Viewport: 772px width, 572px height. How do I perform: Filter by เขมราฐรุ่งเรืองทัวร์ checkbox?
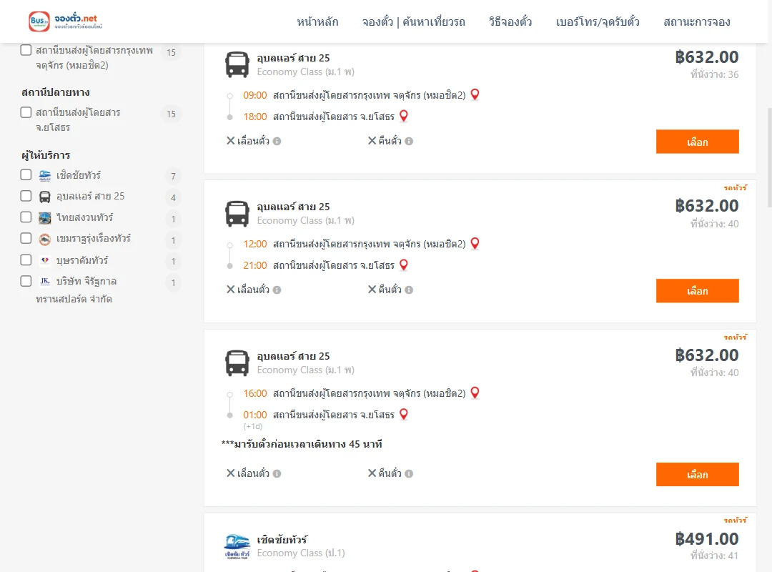(26, 239)
